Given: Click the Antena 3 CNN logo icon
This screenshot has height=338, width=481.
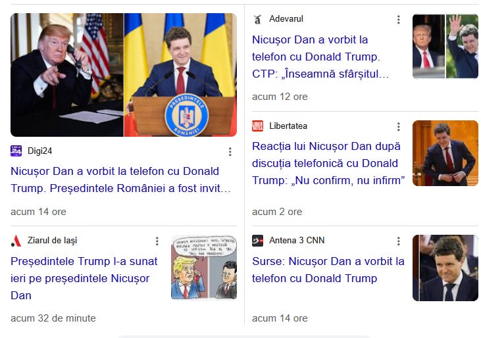Looking at the screenshot, I should 258,241.
